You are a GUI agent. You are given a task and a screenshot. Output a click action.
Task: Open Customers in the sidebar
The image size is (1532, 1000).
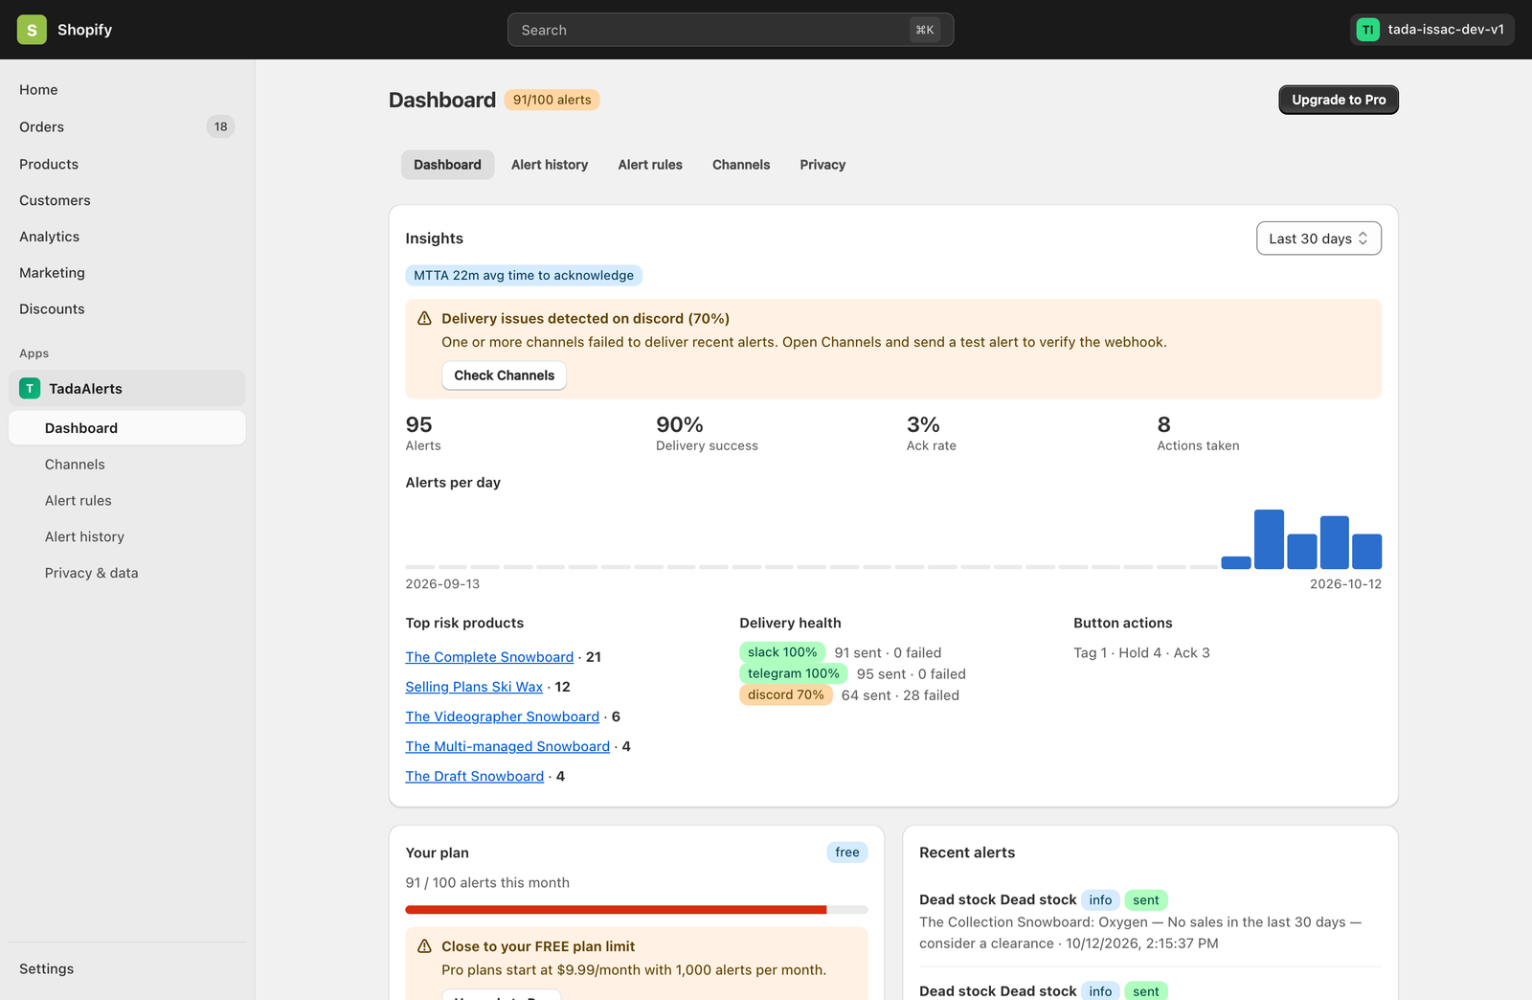click(x=126, y=200)
